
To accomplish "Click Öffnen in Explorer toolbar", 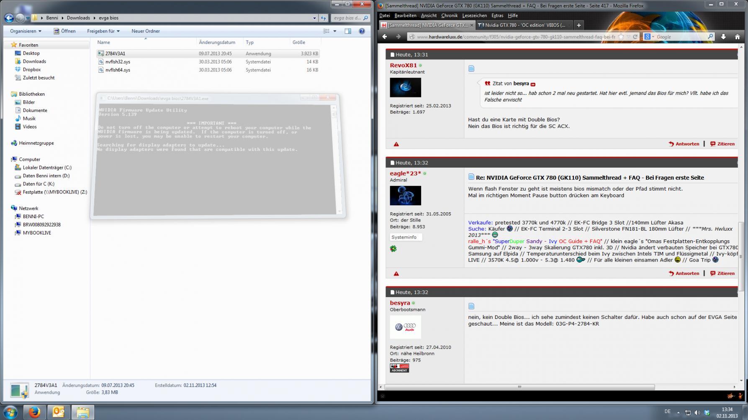I will click(x=64, y=31).
